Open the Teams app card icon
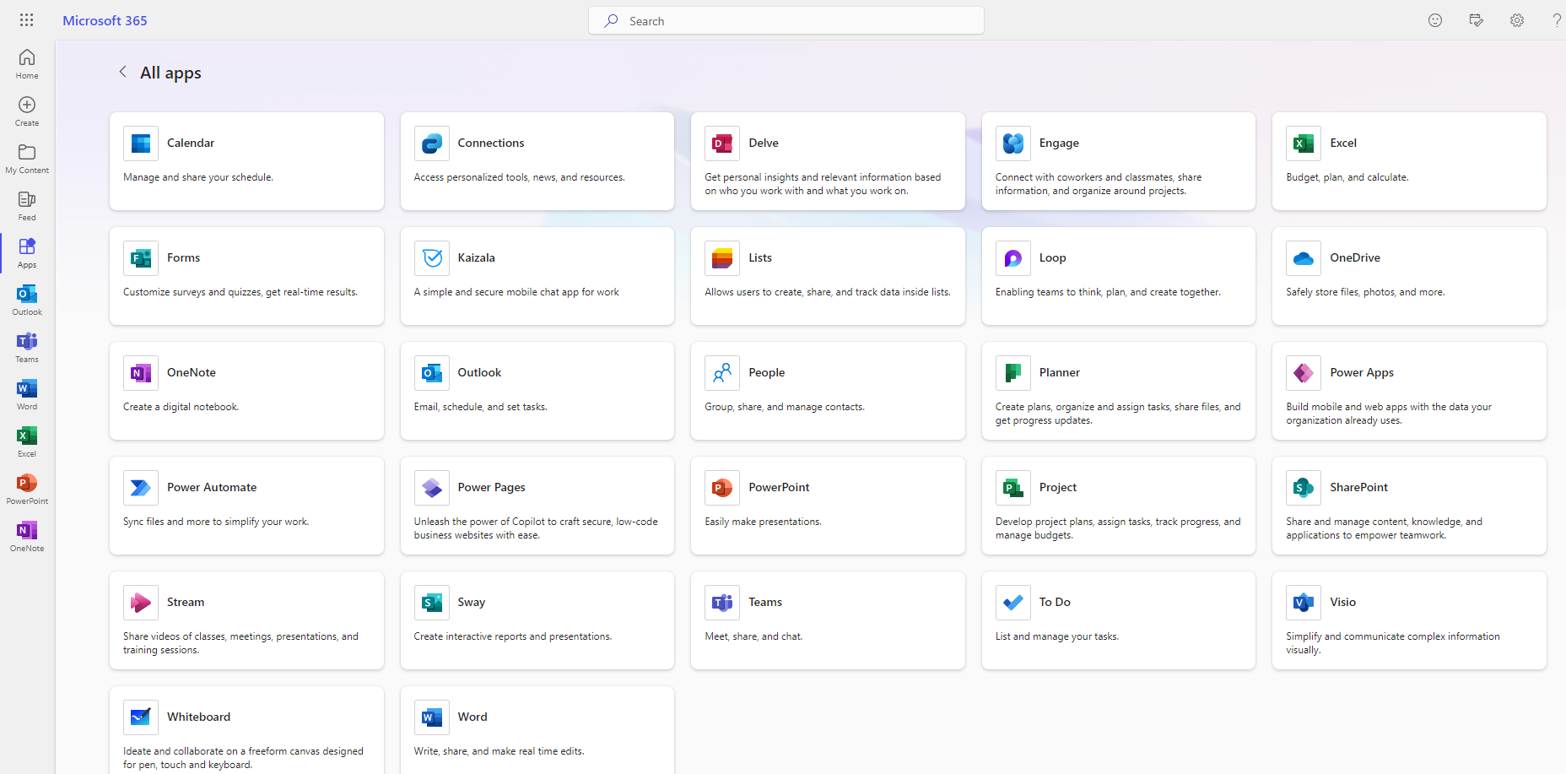Viewport: 1566px width, 774px height. pyautogui.click(x=722, y=602)
